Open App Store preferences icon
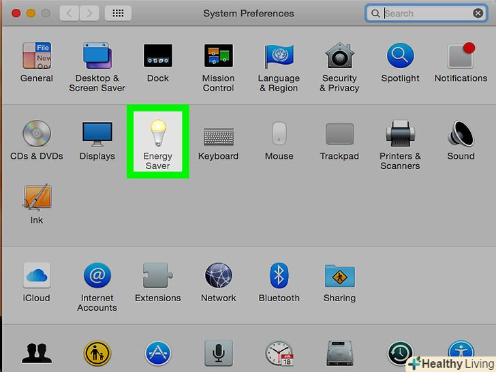Image resolution: width=496 pixels, height=372 pixels. [x=158, y=353]
